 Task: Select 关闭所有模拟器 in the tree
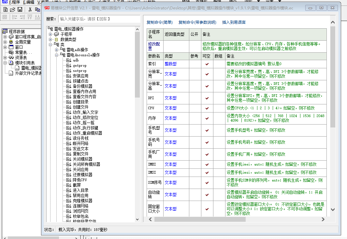[87, 164]
